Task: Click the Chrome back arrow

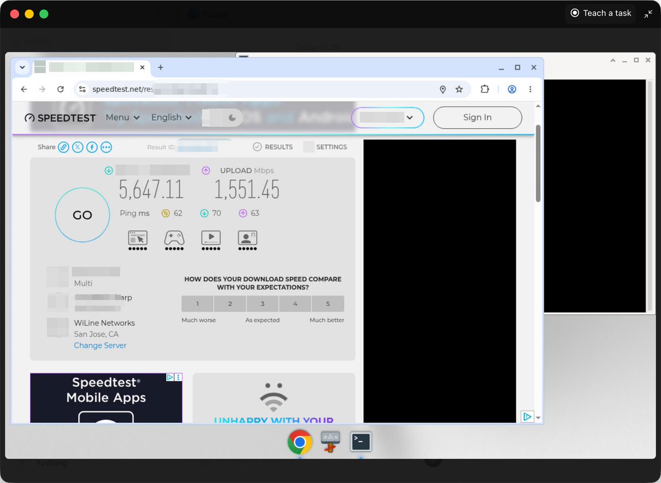Action: [x=24, y=89]
